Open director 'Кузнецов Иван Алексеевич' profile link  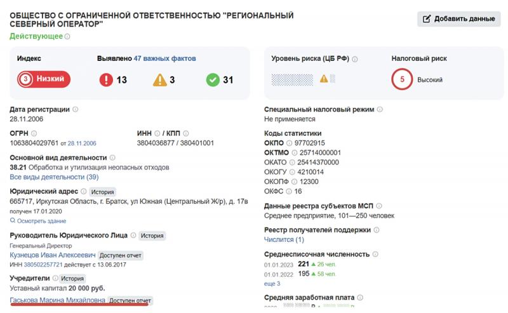pos(53,255)
